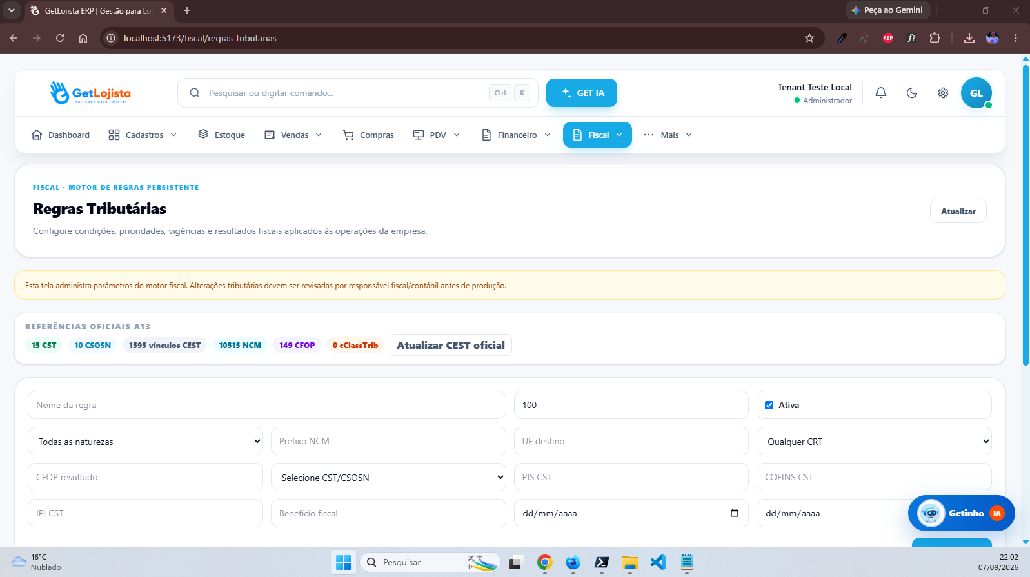Image resolution: width=1030 pixels, height=577 pixels.
Task: Reload the browser page
Action: point(60,38)
